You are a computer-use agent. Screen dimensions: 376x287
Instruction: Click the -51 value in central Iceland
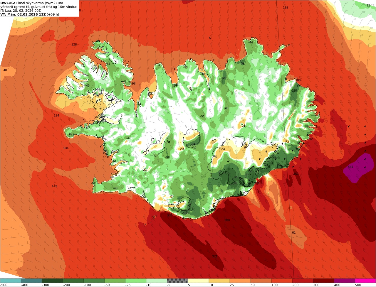tap(202, 116)
